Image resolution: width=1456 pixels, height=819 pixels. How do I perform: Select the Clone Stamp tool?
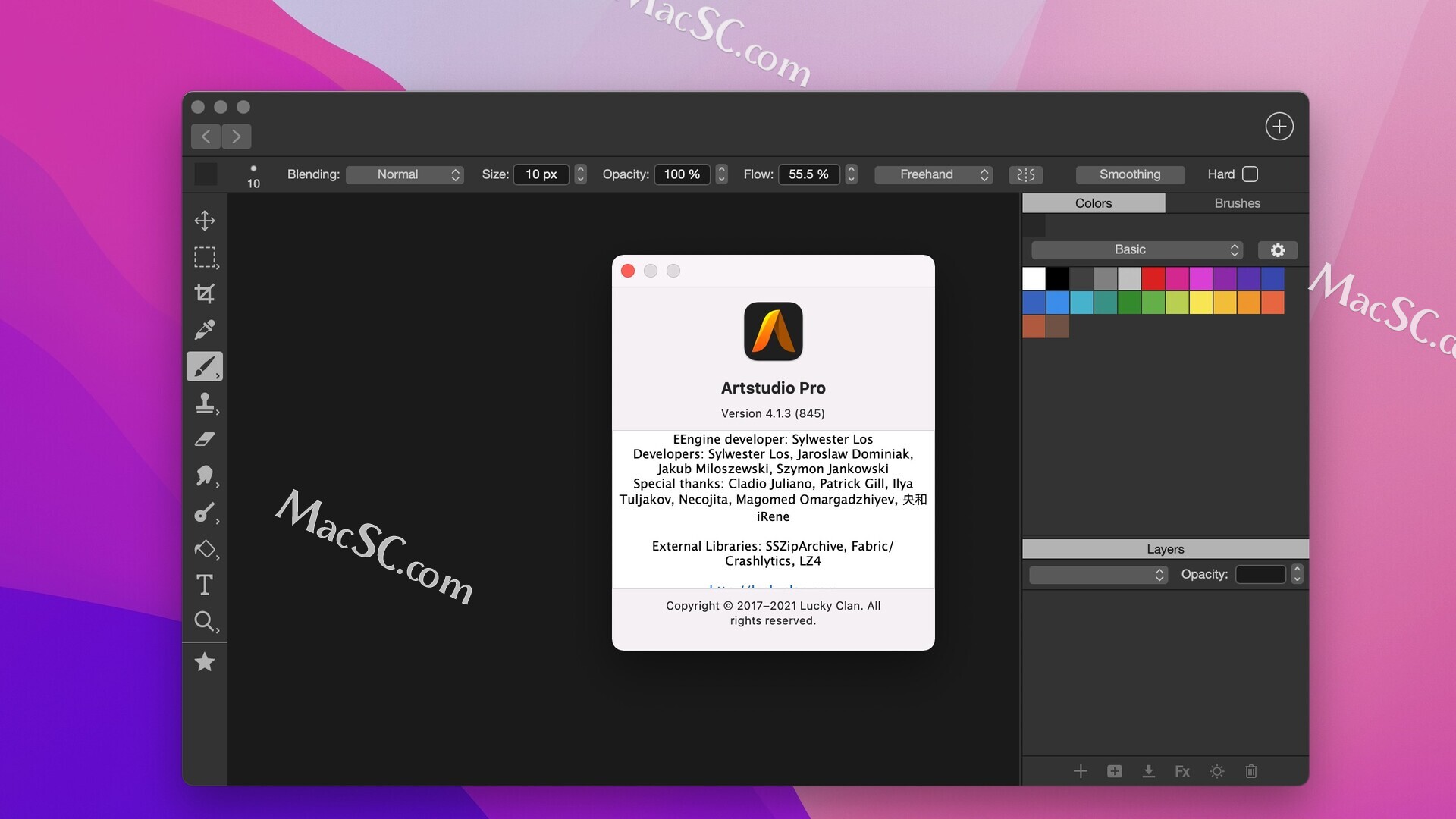[205, 403]
